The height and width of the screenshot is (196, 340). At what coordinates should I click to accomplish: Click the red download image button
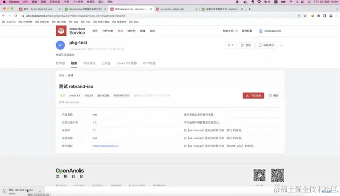[253, 95]
